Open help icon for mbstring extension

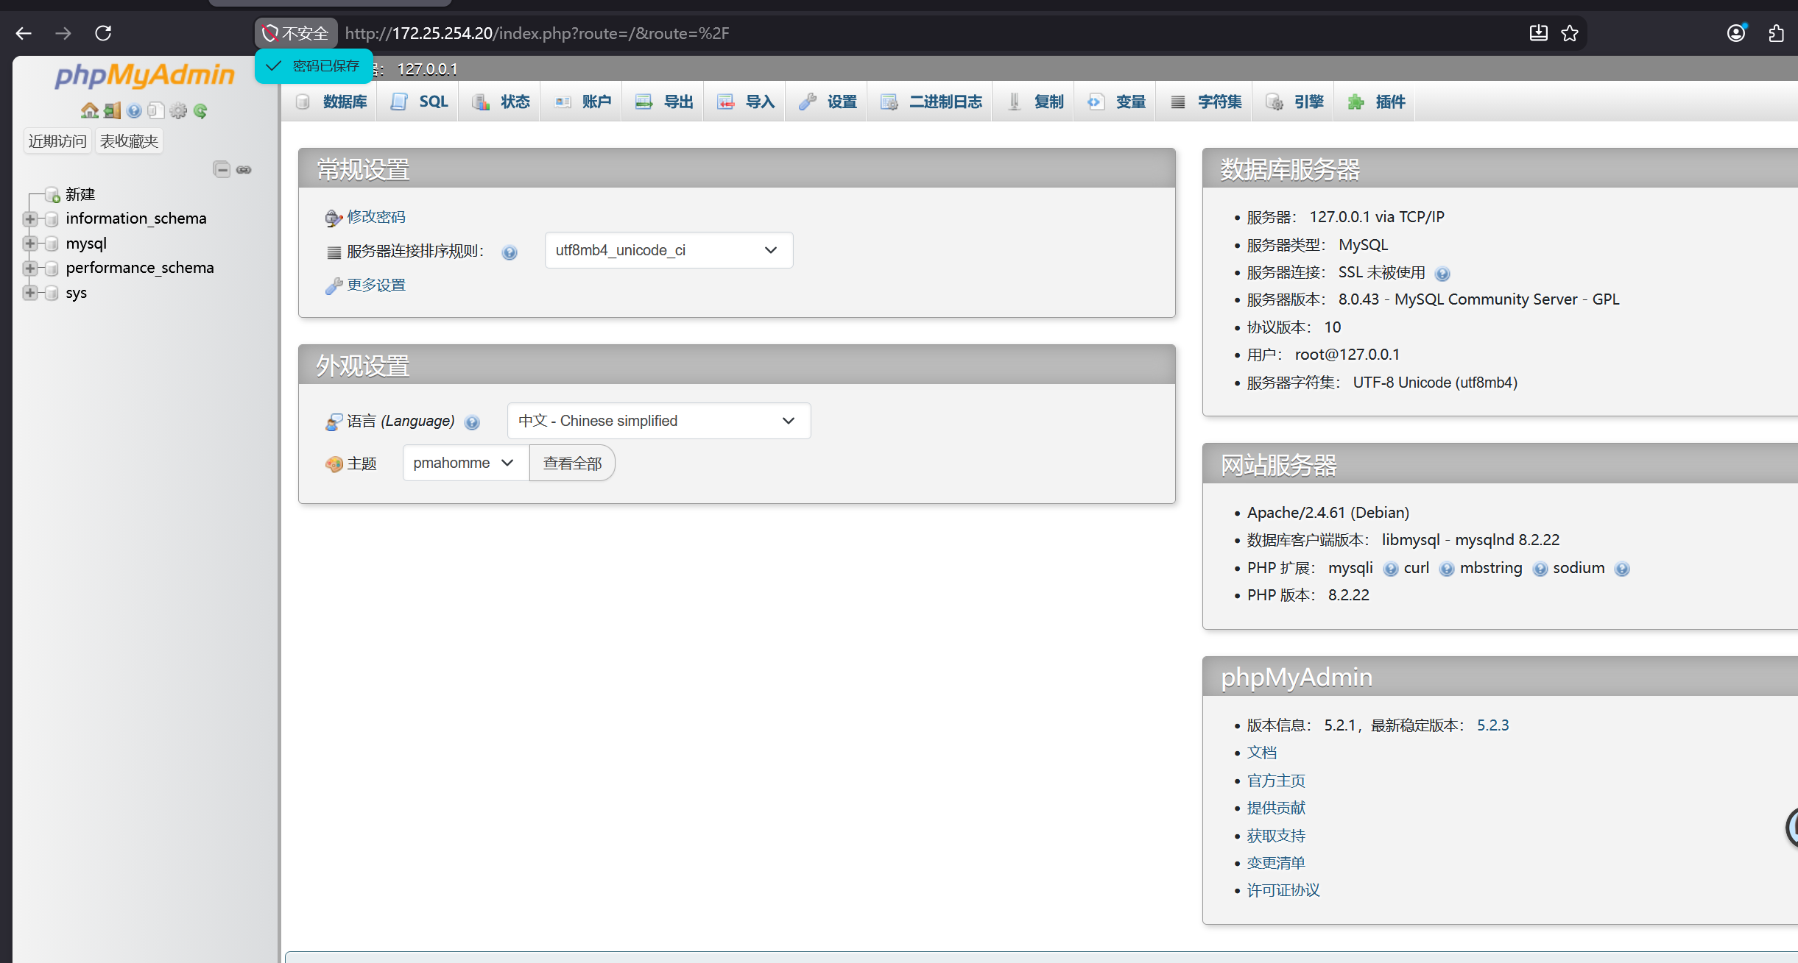[1540, 569]
